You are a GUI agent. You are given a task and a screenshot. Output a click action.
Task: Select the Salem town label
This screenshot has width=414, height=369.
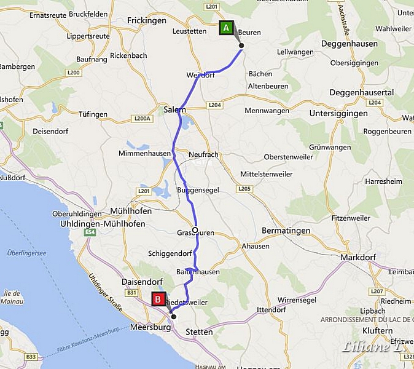coord(174,109)
